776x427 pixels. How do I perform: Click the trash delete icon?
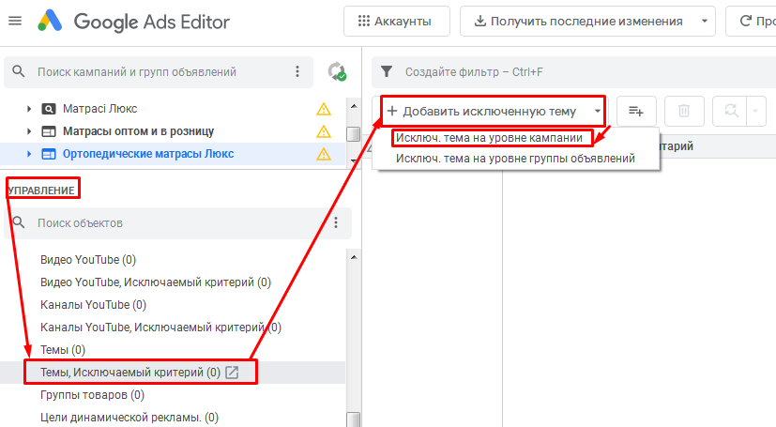tap(684, 112)
